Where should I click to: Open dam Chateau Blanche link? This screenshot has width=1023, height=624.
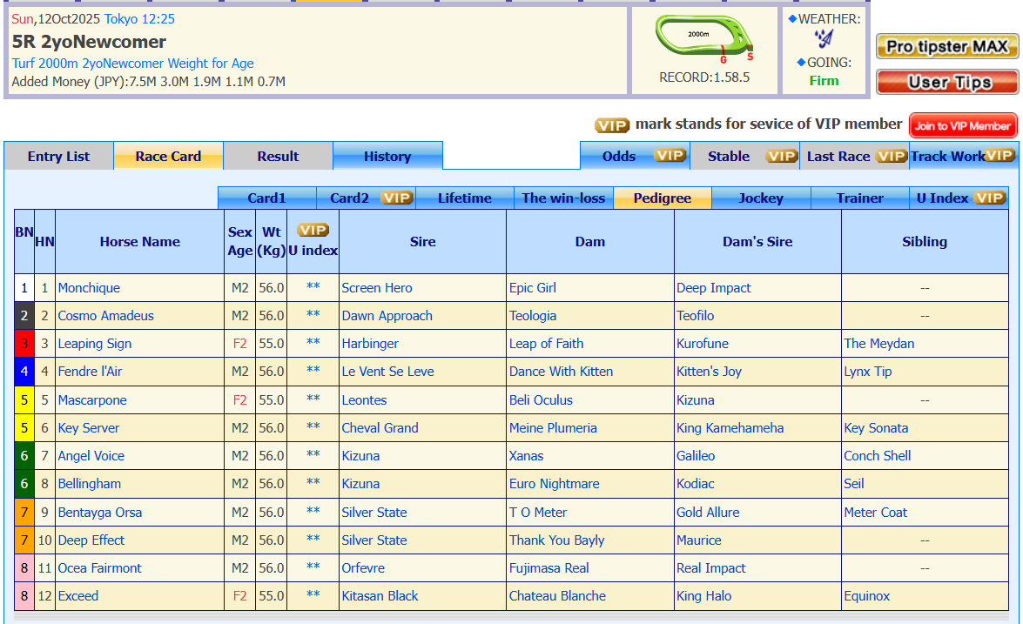[x=557, y=597]
